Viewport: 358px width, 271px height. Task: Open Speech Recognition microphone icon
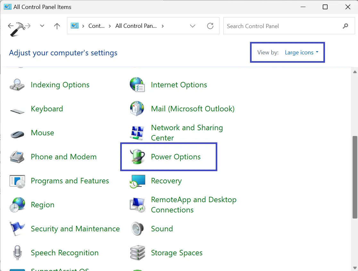coord(17,253)
